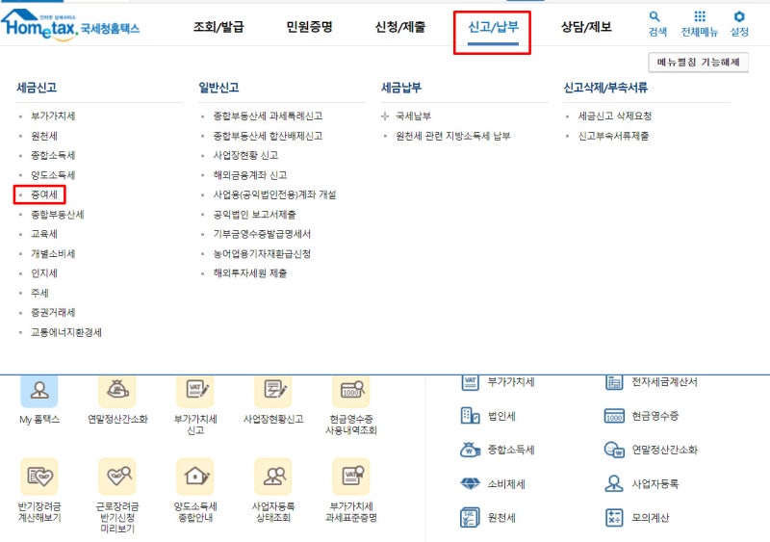The height and width of the screenshot is (542, 770).
Task: Click 세금납부 section heading
Action: pos(401,88)
